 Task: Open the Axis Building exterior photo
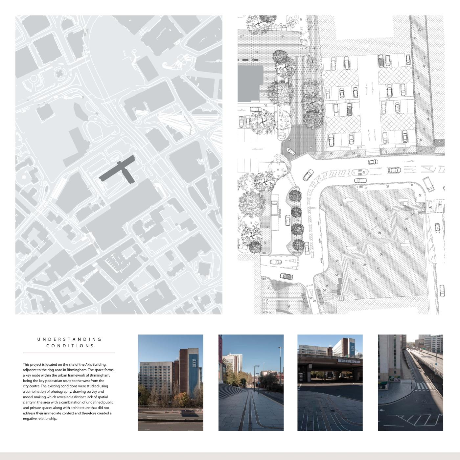coord(171,382)
